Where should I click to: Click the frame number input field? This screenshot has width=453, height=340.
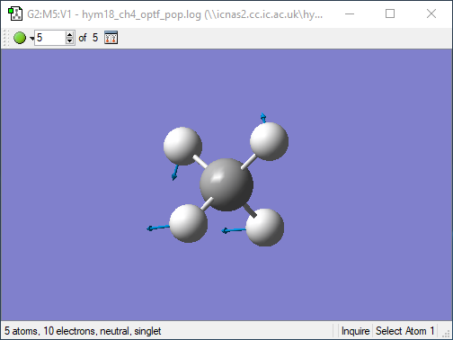click(x=50, y=38)
